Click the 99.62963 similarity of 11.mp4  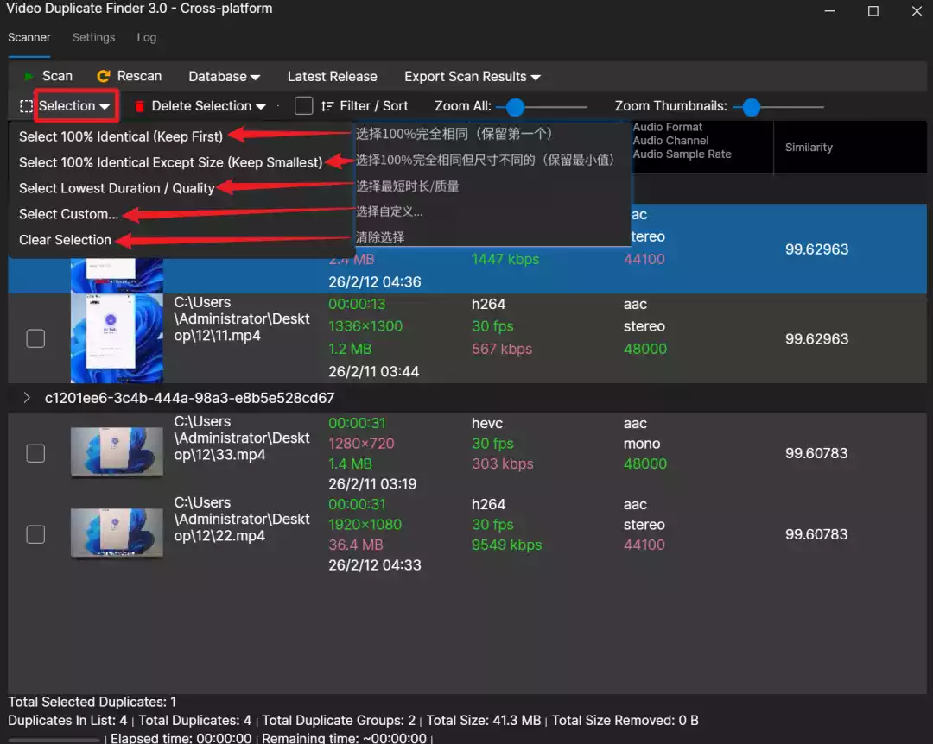click(x=816, y=339)
